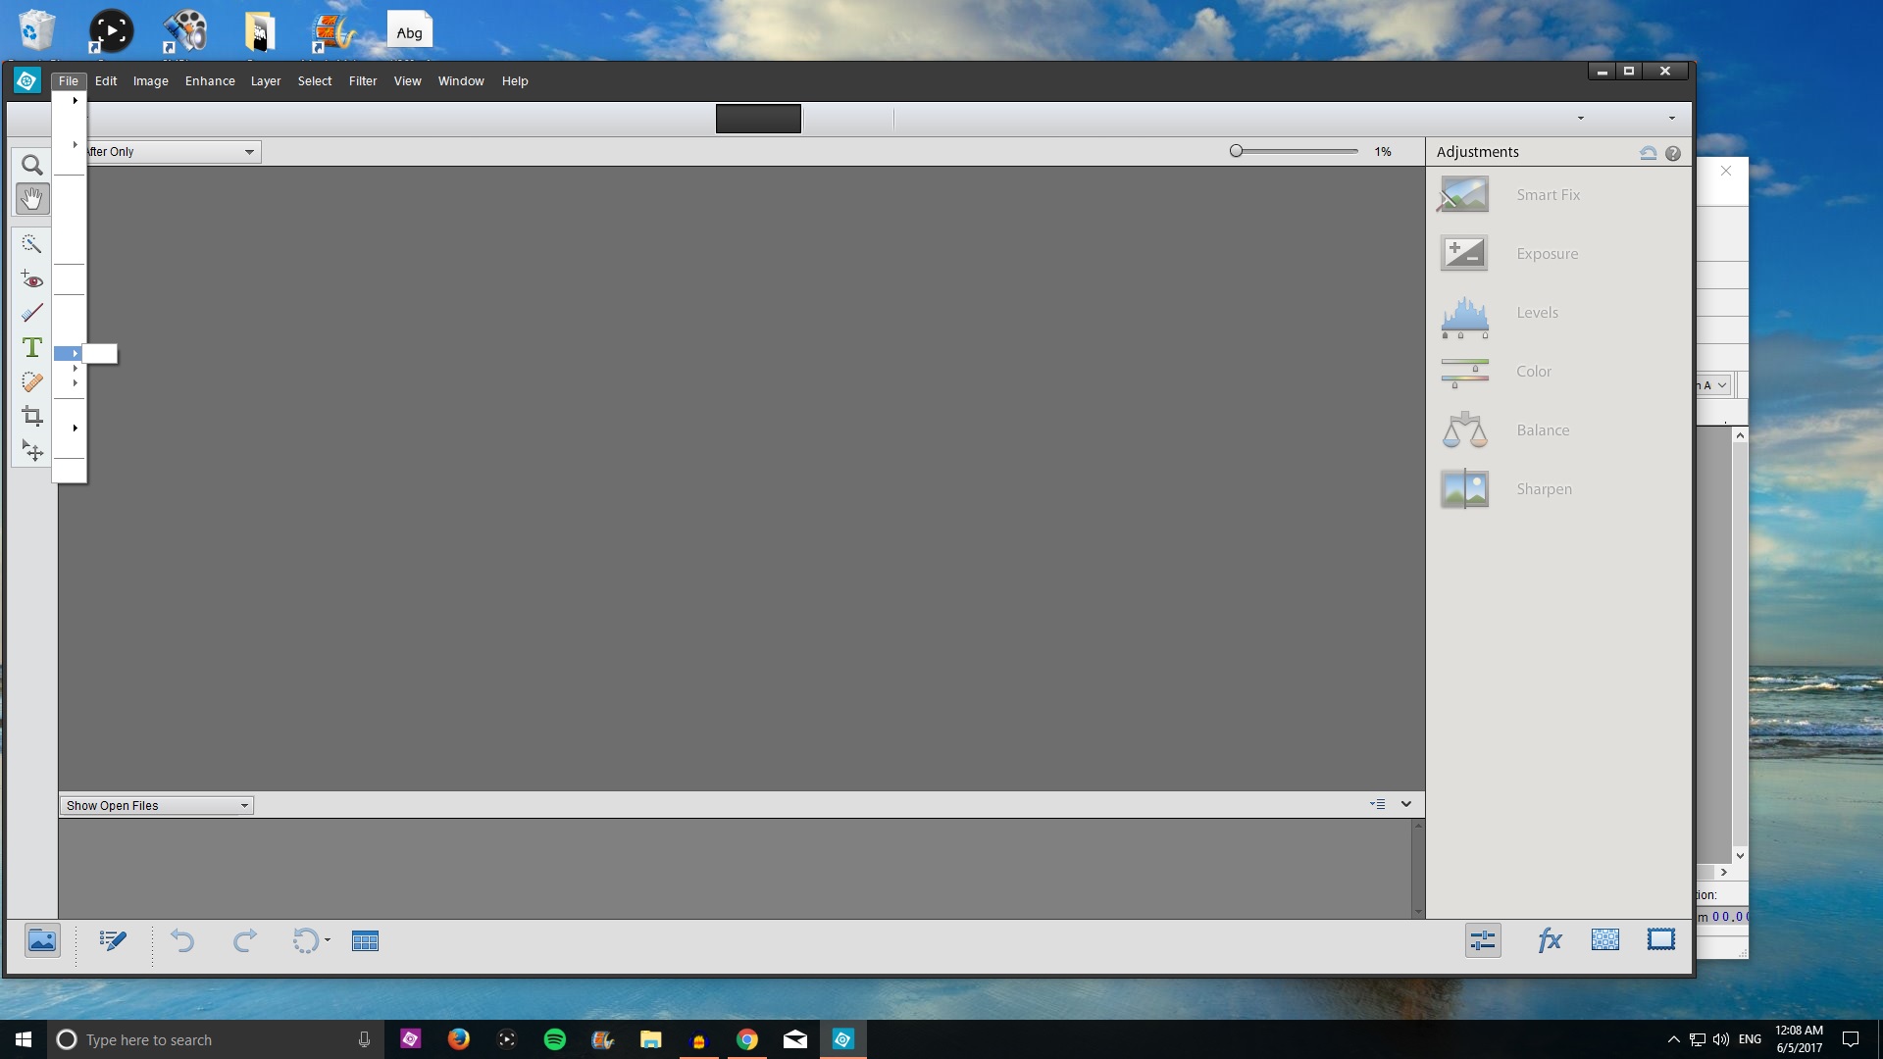The image size is (1883, 1059).
Task: Toggle the panel layout icon bottom-left
Action: click(x=365, y=940)
